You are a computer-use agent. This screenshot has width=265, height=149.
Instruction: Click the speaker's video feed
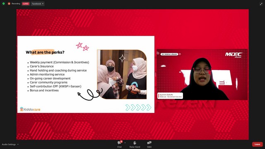[x=202, y=74]
